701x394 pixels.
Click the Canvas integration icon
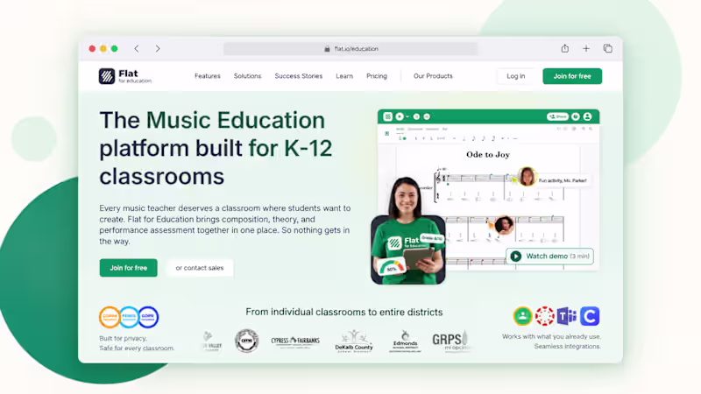point(544,316)
